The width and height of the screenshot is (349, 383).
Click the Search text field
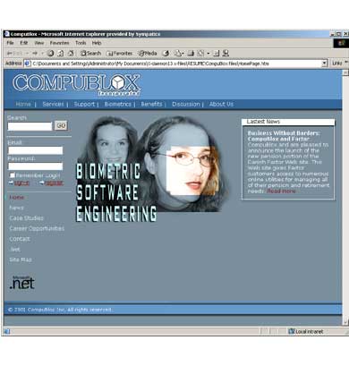[x=30, y=126]
